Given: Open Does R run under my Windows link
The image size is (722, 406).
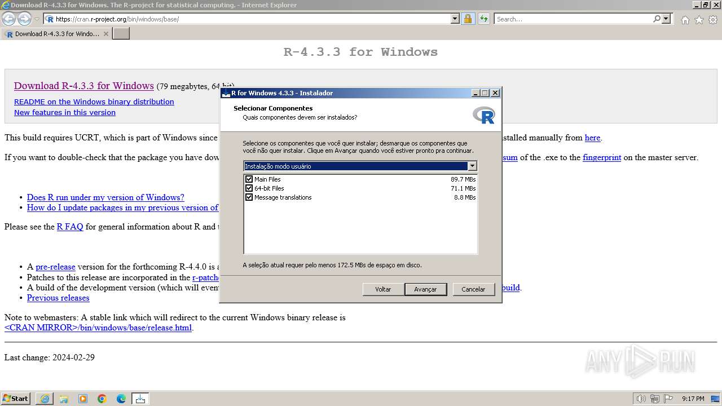Looking at the screenshot, I should pos(105,197).
